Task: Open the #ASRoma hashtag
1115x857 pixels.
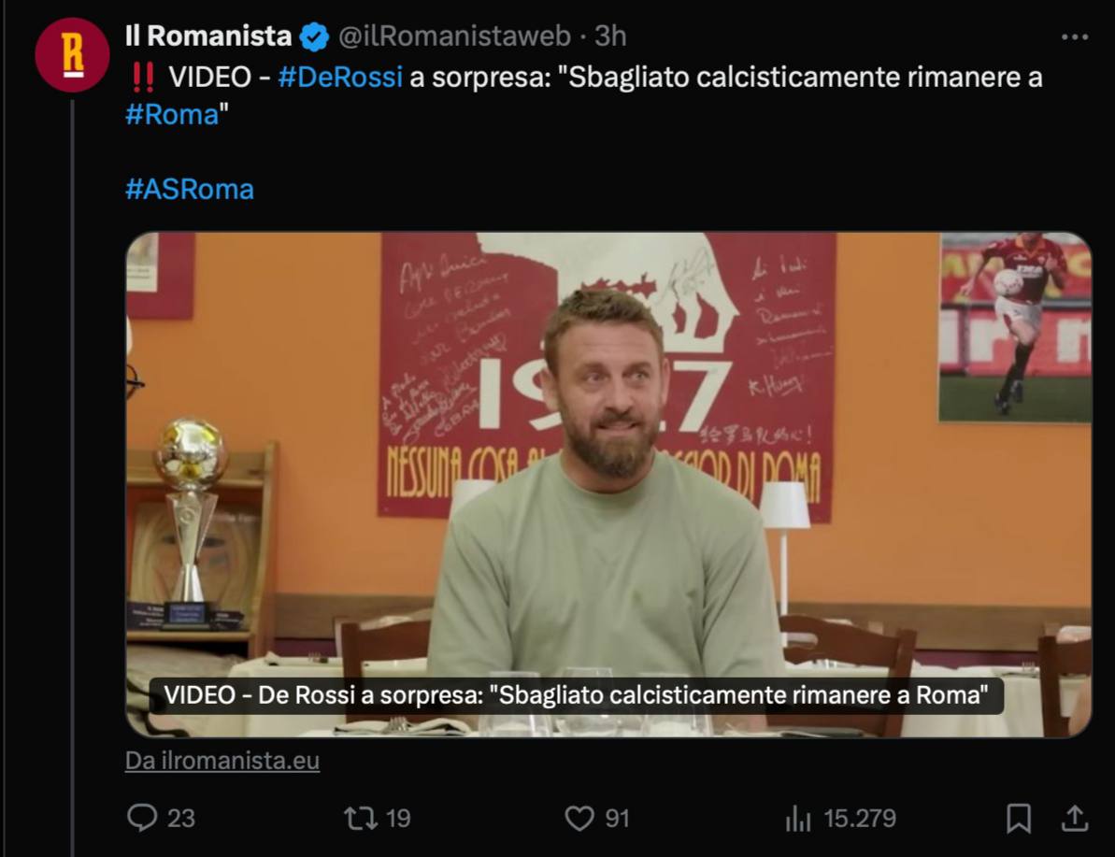Action: click(x=190, y=189)
